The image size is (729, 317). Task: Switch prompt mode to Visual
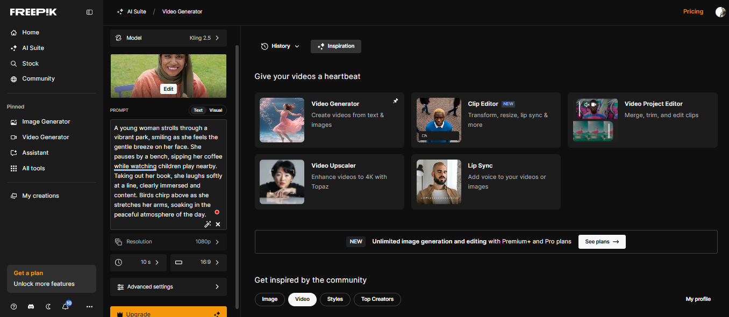pos(215,110)
